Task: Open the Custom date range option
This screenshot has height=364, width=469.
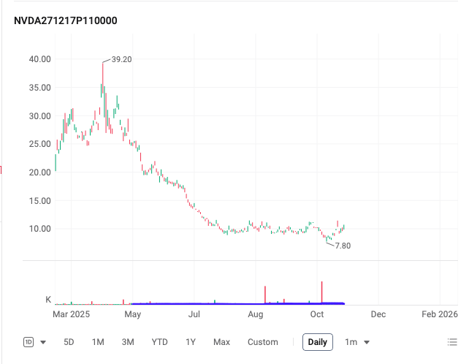Action: pyautogui.click(x=262, y=342)
